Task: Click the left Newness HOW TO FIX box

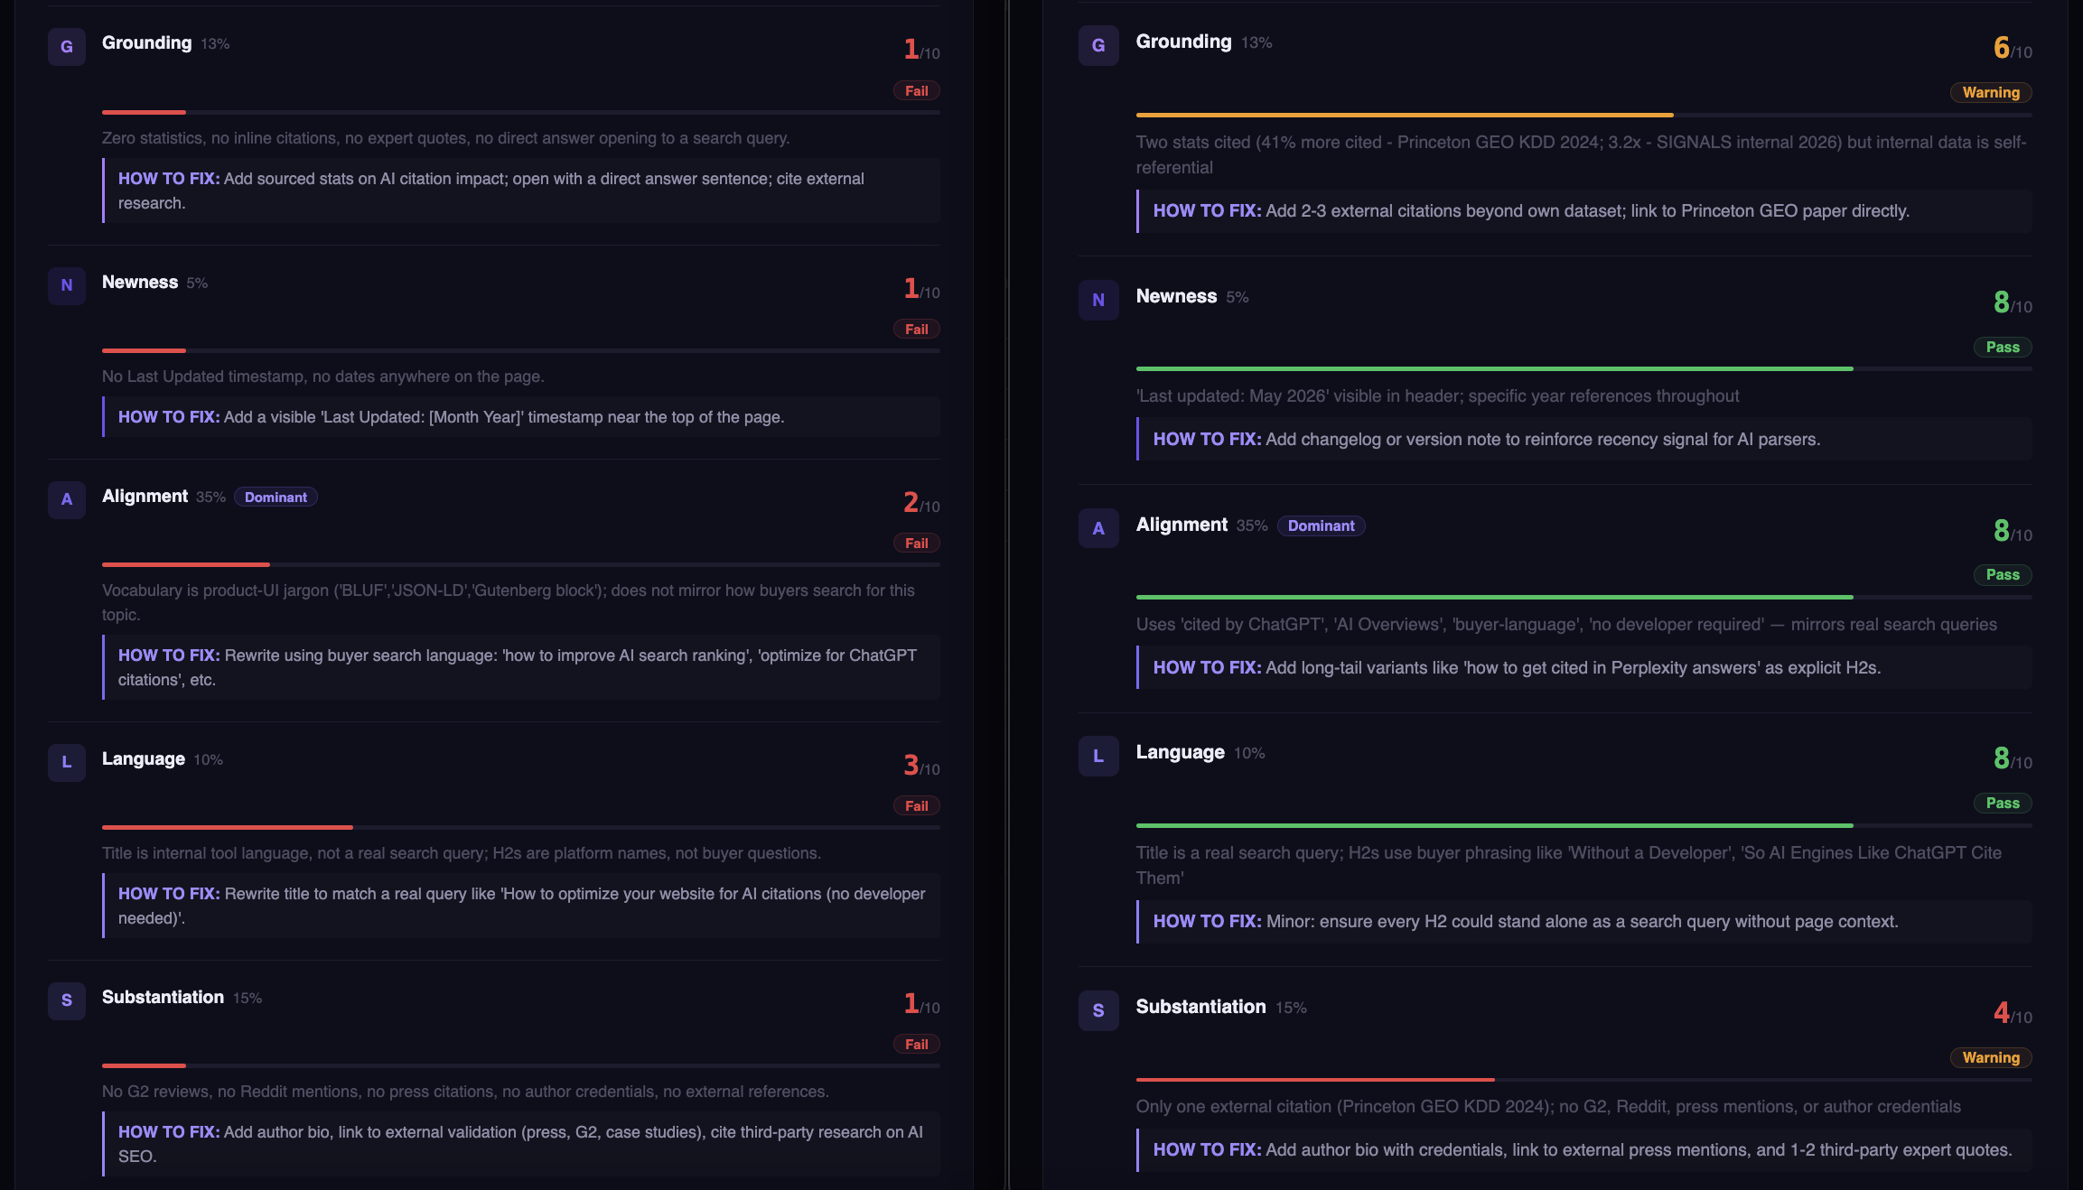Action: click(521, 417)
